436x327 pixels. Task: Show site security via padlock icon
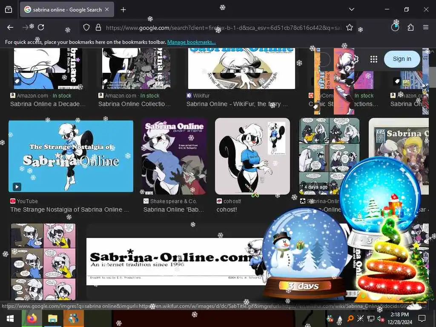coord(98,27)
